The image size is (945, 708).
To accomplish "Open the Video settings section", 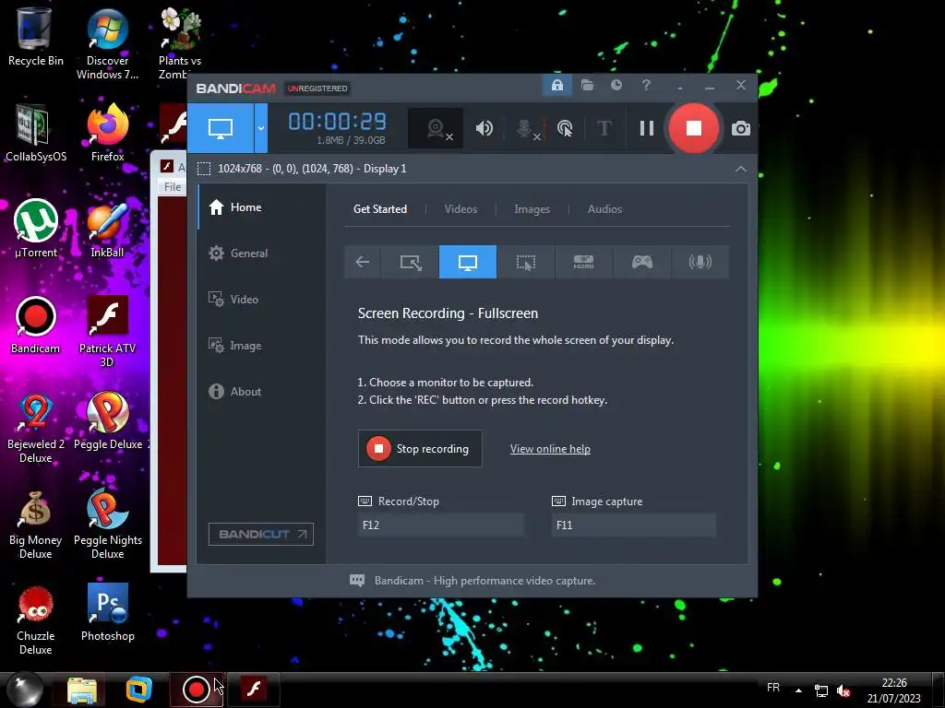I will 233,300.
